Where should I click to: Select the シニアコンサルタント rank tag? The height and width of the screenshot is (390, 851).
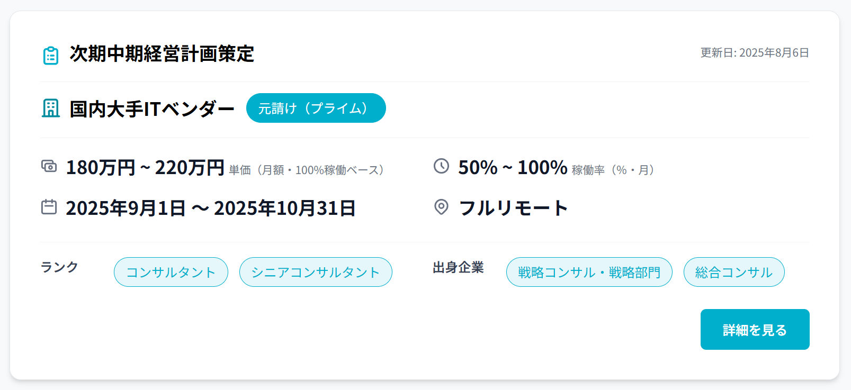coord(316,272)
